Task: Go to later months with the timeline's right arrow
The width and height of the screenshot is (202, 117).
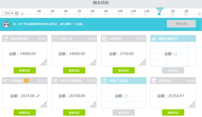Action: click(199, 14)
